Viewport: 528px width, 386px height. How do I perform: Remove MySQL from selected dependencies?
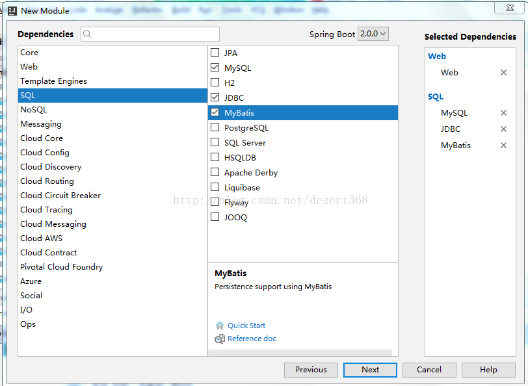point(503,113)
